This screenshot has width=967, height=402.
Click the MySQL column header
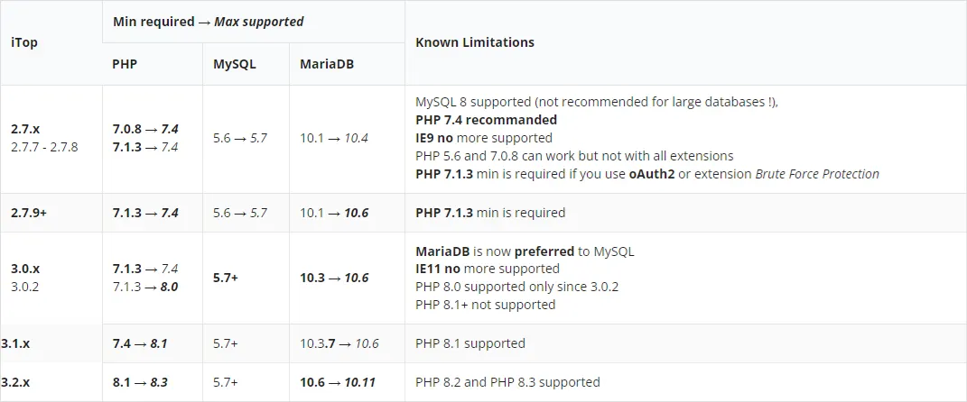(234, 64)
